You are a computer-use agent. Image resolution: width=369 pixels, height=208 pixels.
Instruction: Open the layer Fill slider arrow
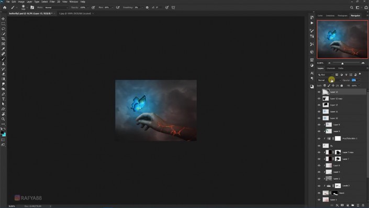point(359,85)
